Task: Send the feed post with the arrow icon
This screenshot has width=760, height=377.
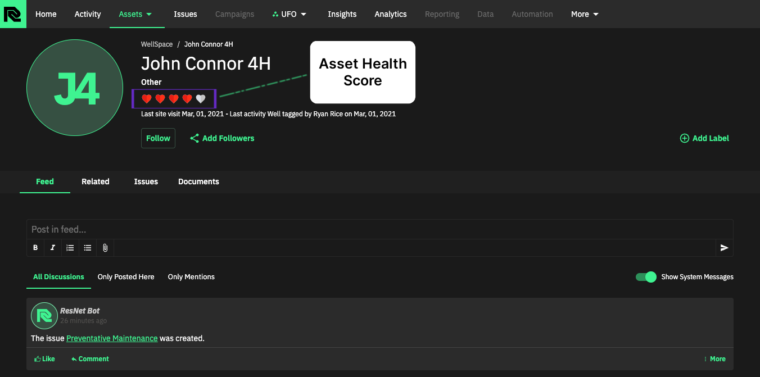Action: point(724,248)
